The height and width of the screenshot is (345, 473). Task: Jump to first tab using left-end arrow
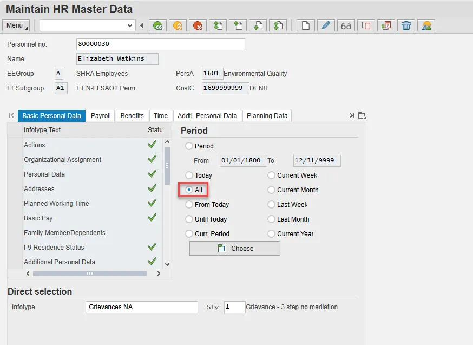coord(11,115)
